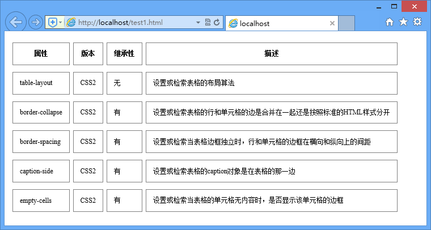Open the Home page icon
The image size is (431, 230).
(x=390, y=22)
